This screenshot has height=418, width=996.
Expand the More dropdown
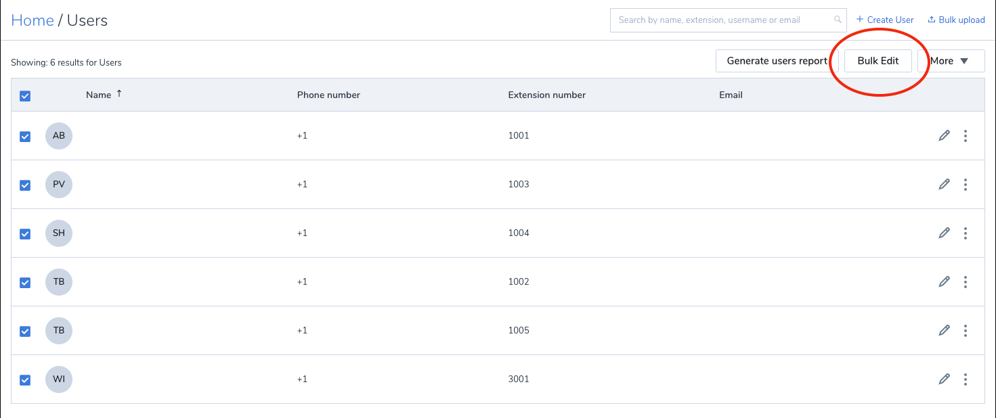coord(951,61)
